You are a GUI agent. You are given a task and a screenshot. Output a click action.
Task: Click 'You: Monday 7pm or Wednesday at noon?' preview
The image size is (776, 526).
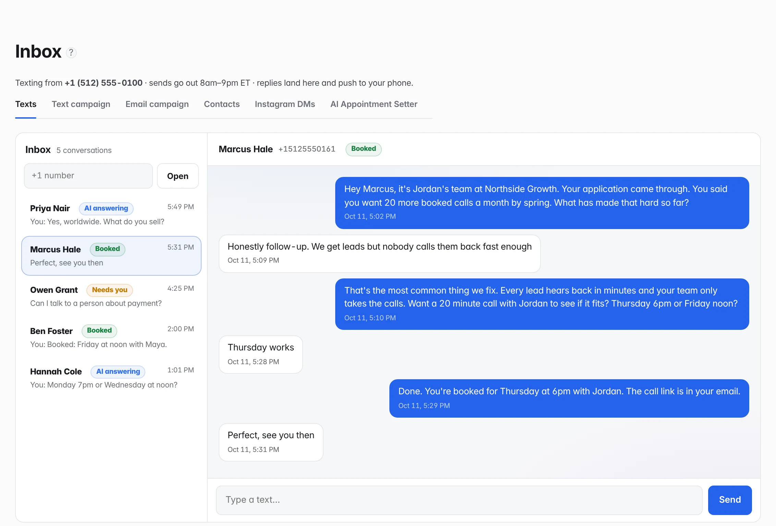pyautogui.click(x=104, y=385)
